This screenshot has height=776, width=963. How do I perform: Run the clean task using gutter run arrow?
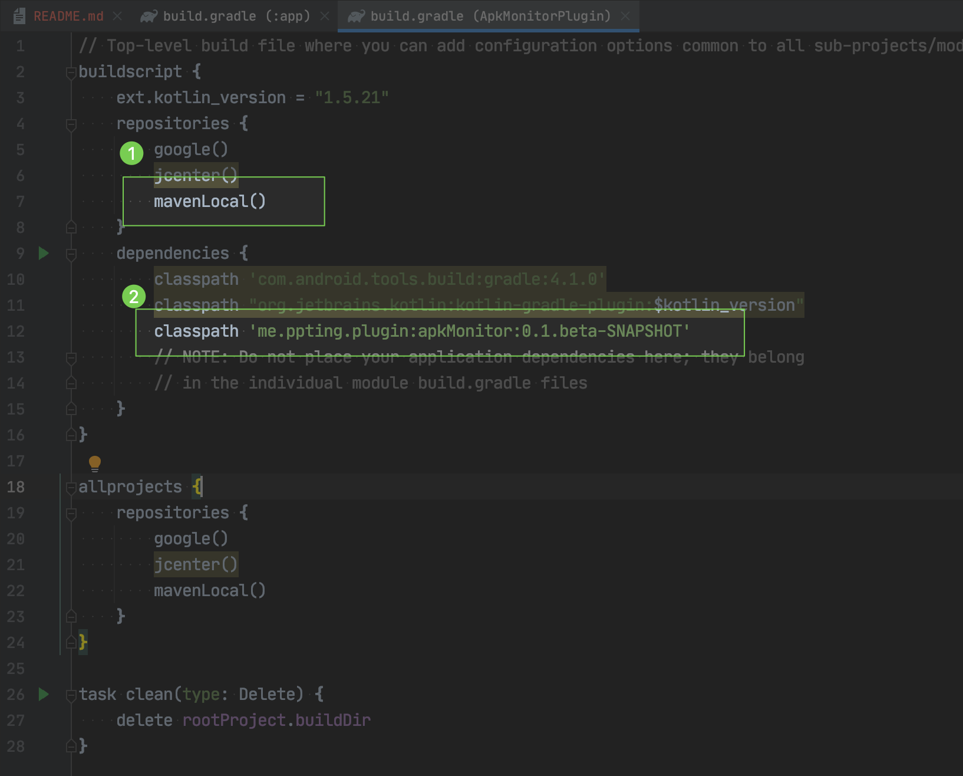(x=42, y=695)
